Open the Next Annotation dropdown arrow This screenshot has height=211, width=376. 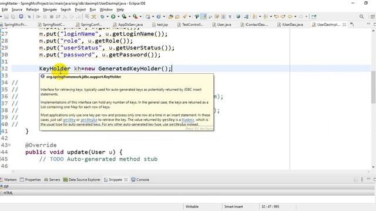pos(260,17)
